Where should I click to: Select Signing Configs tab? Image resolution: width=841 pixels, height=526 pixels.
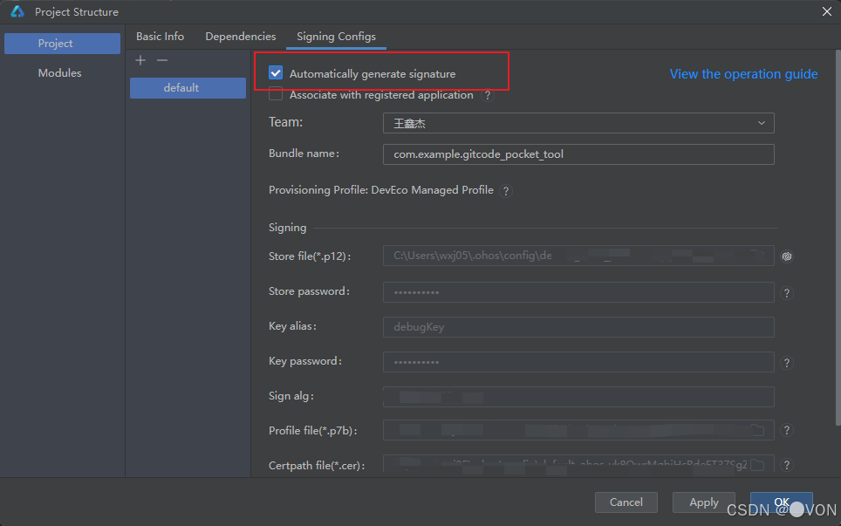point(336,37)
